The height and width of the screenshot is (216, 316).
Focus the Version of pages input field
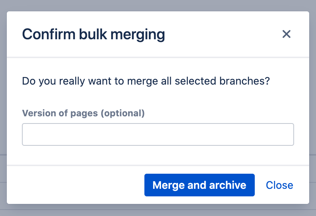(158, 134)
